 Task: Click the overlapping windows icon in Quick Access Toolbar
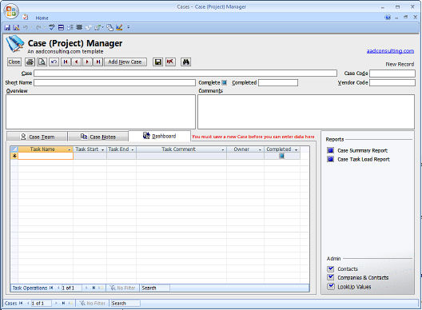[109, 27]
